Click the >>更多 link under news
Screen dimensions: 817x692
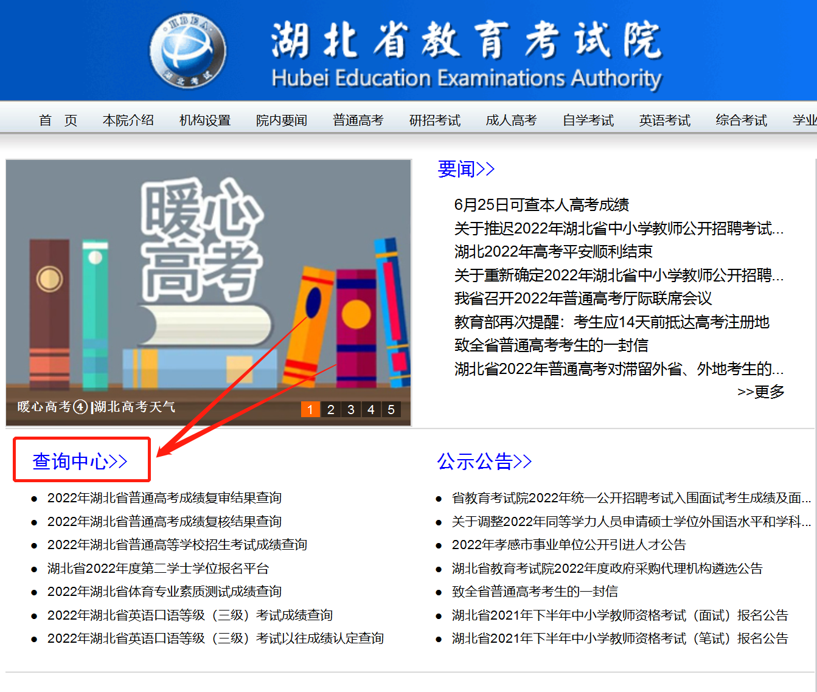coord(760,392)
